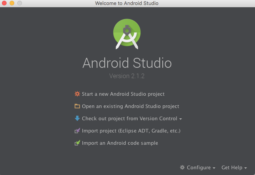This screenshot has height=175, width=255.
Task: Open an existing Android Studio project
Action: pyautogui.click(x=130, y=106)
